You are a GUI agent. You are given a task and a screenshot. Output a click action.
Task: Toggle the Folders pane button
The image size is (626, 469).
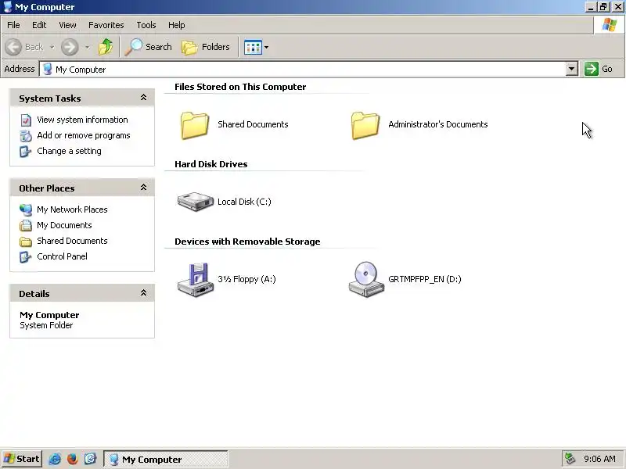pyautogui.click(x=206, y=47)
